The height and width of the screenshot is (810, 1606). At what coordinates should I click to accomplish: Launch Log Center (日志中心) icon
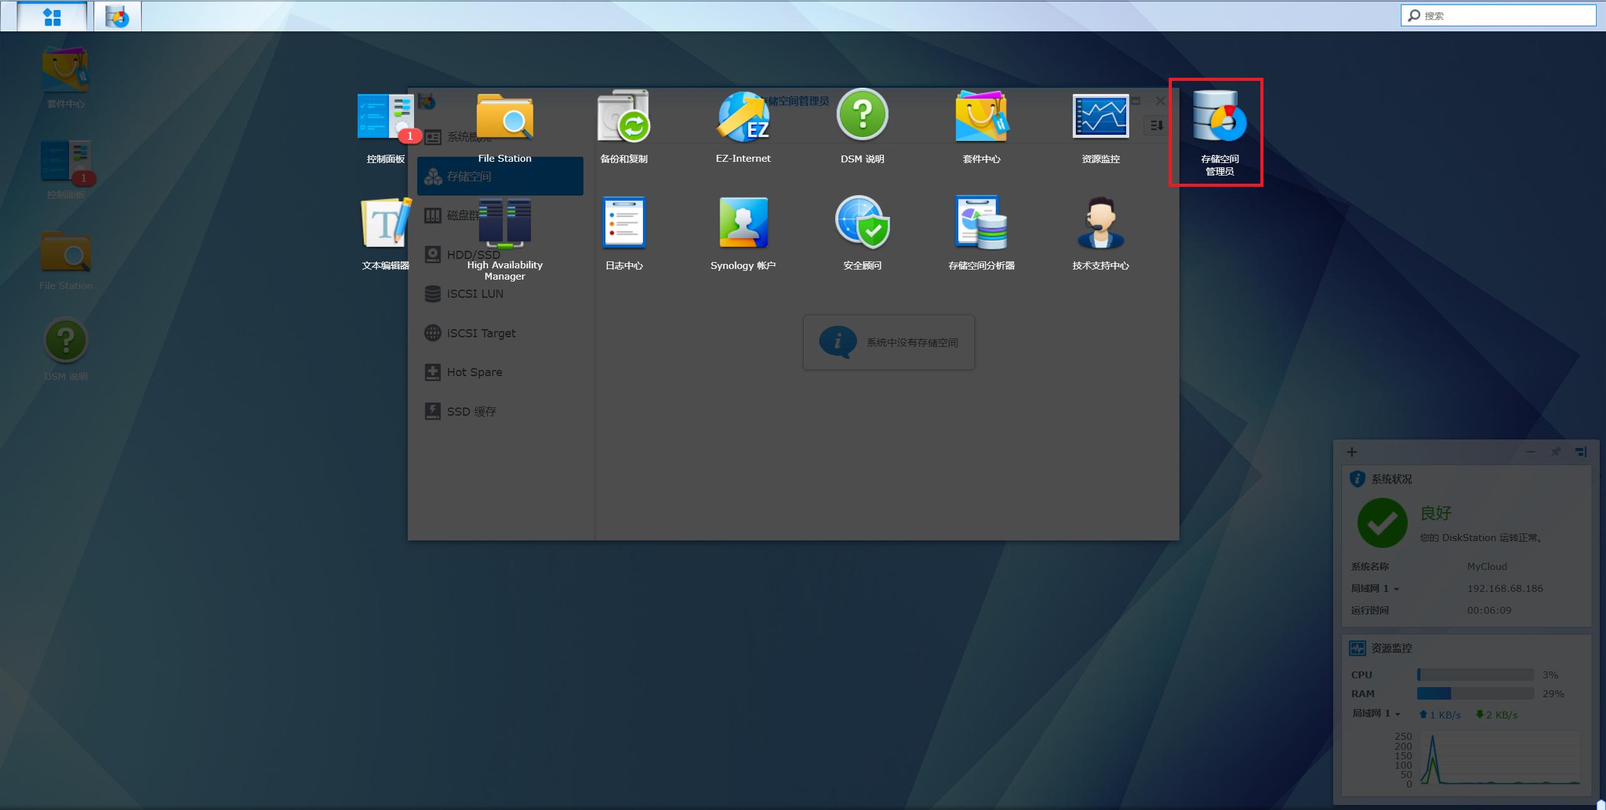[x=624, y=224]
